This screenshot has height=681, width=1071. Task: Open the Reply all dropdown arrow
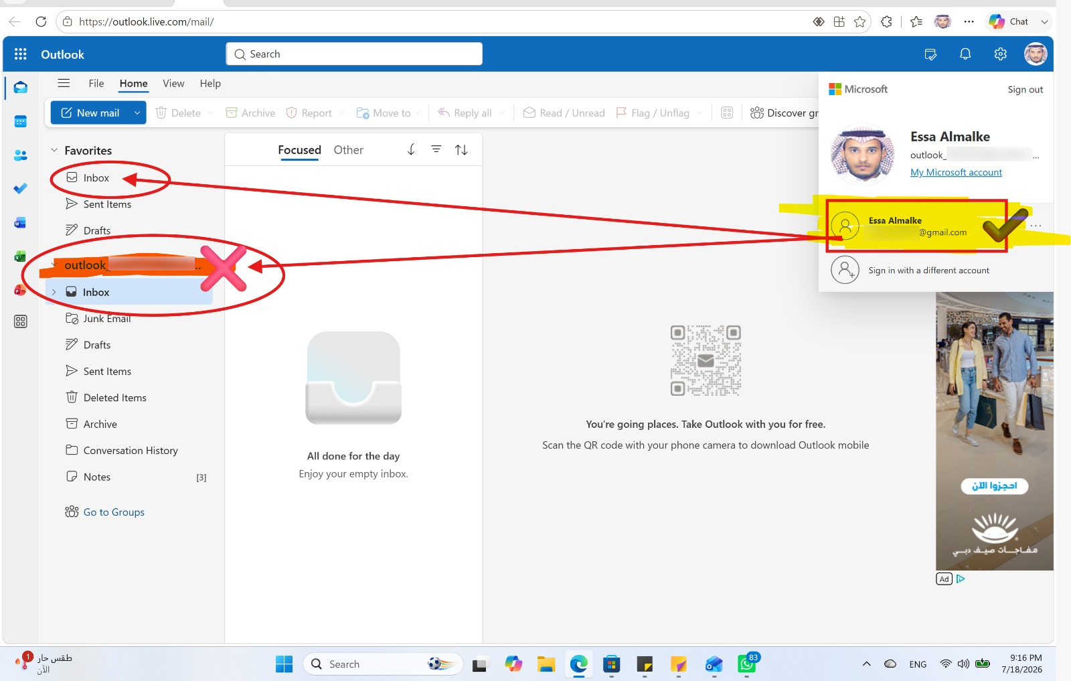tap(501, 112)
